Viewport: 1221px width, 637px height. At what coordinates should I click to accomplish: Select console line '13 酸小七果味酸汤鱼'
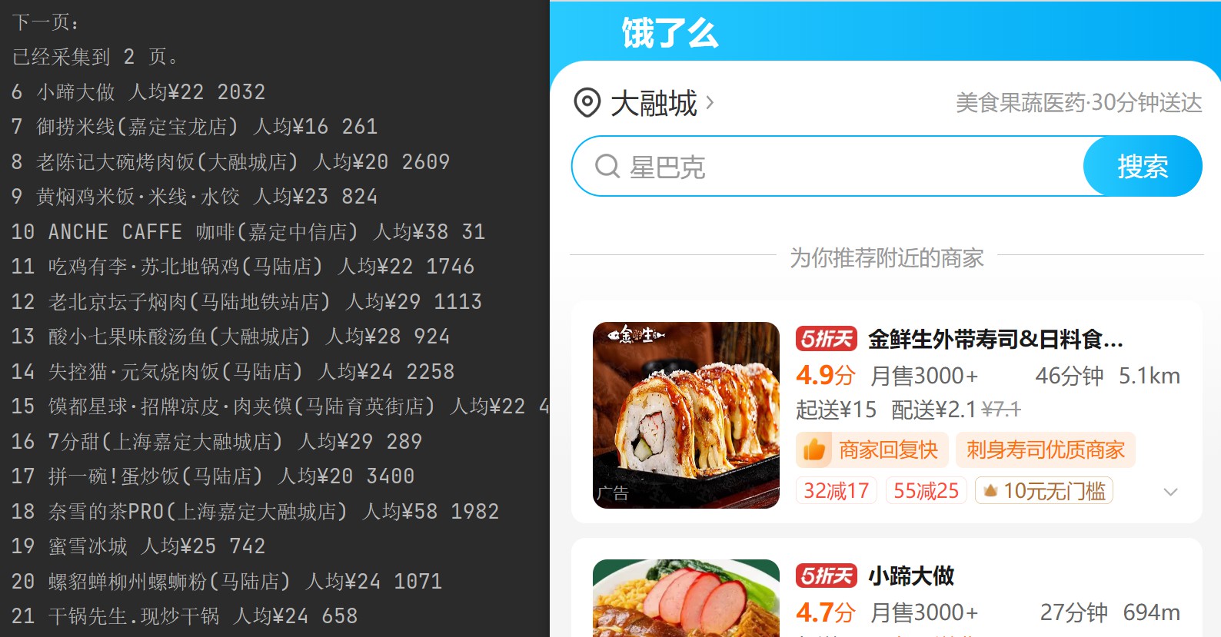point(231,337)
